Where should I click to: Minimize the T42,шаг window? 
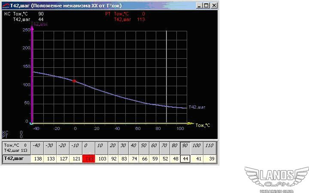tap(199, 6)
